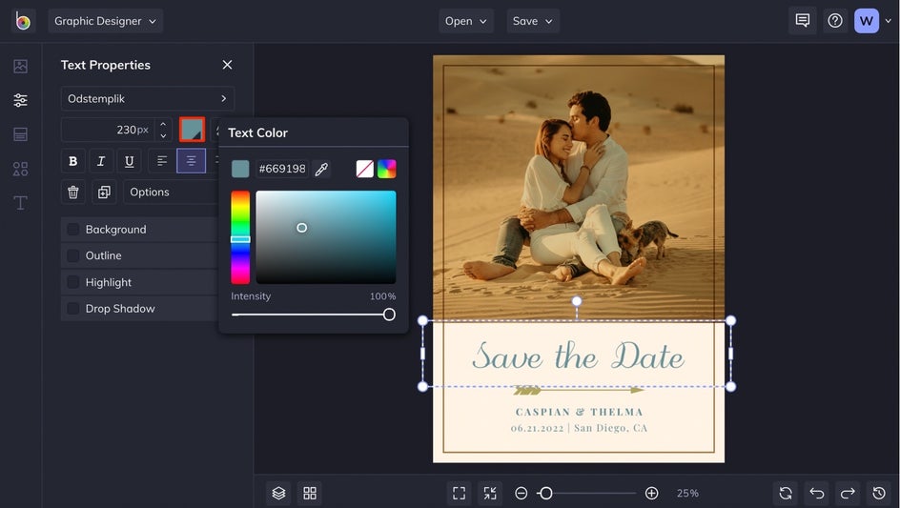900x508 pixels.
Task: Click the gold arrow graphic on canvas
Action: (x=579, y=391)
